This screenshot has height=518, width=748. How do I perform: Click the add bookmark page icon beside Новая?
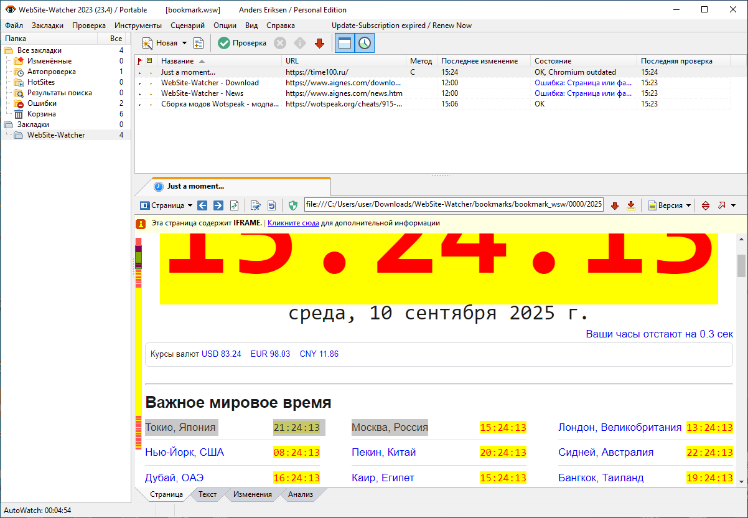coord(199,43)
